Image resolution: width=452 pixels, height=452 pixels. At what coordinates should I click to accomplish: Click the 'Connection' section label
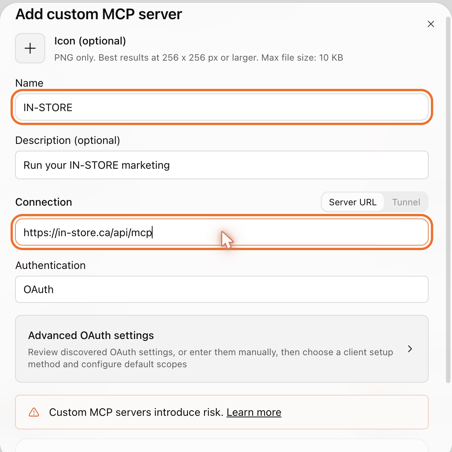(44, 202)
